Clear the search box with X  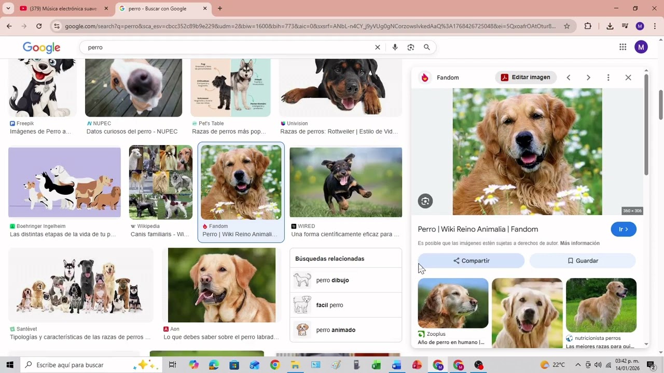pos(378,47)
